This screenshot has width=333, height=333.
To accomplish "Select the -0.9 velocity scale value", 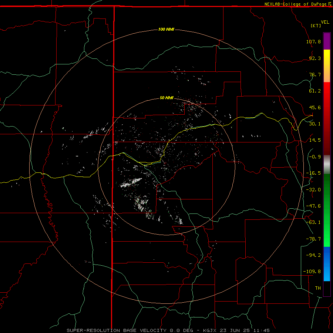I will pos(315,157).
